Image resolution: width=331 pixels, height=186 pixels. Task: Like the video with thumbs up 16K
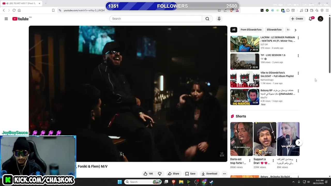tap(148, 174)
